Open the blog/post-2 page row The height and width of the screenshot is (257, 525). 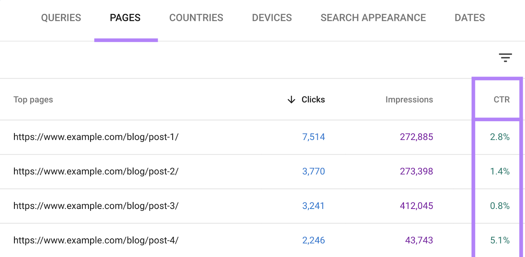click(x=96, y=171)
